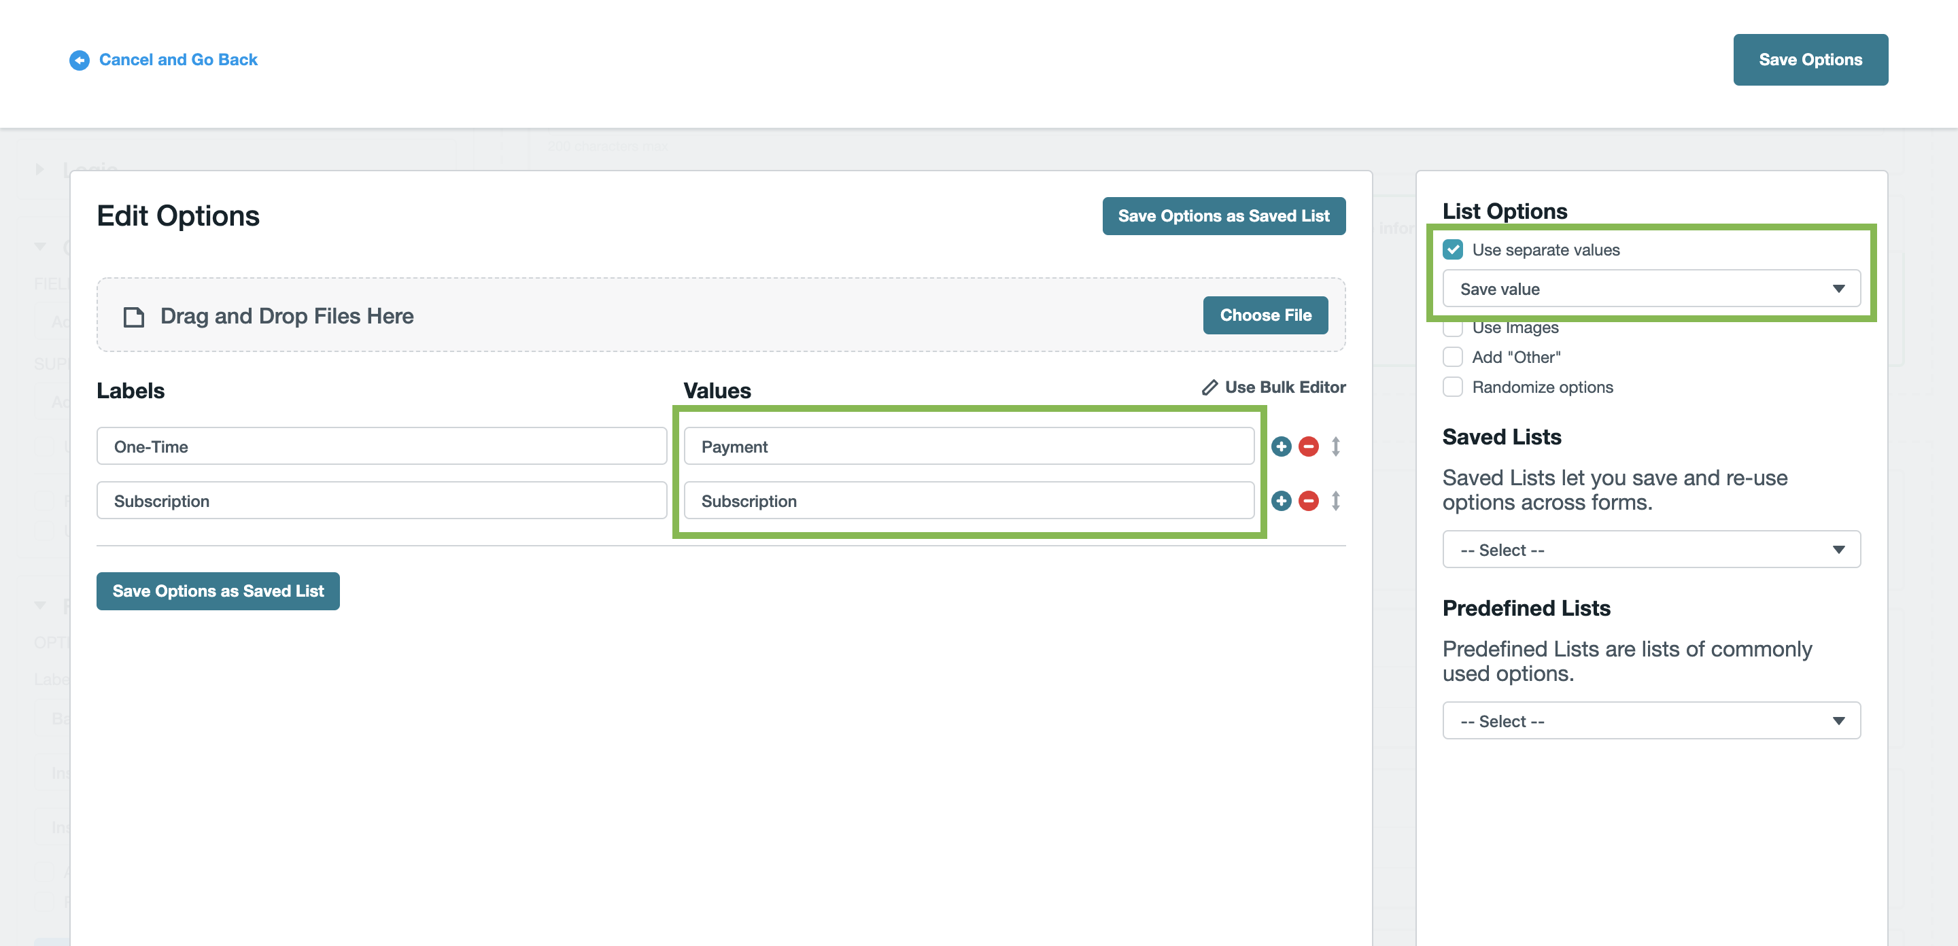Open the Saved Lists select dropdown

tap(1651, 549)
